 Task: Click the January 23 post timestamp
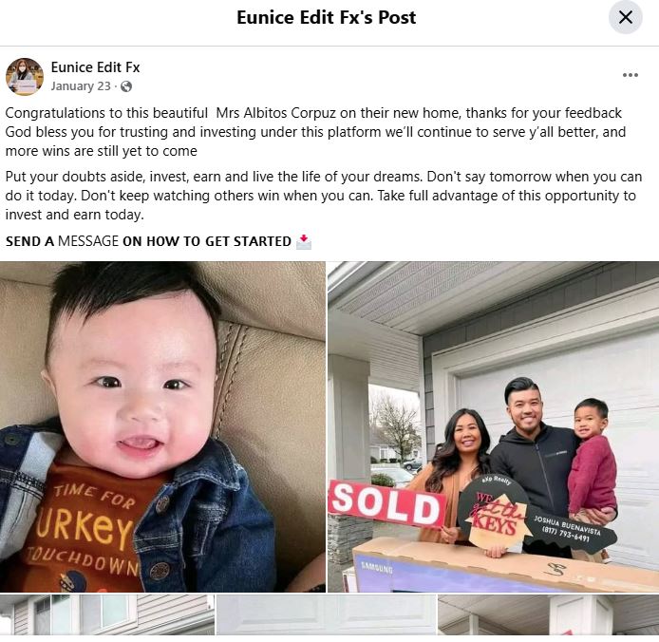[81, 86]
